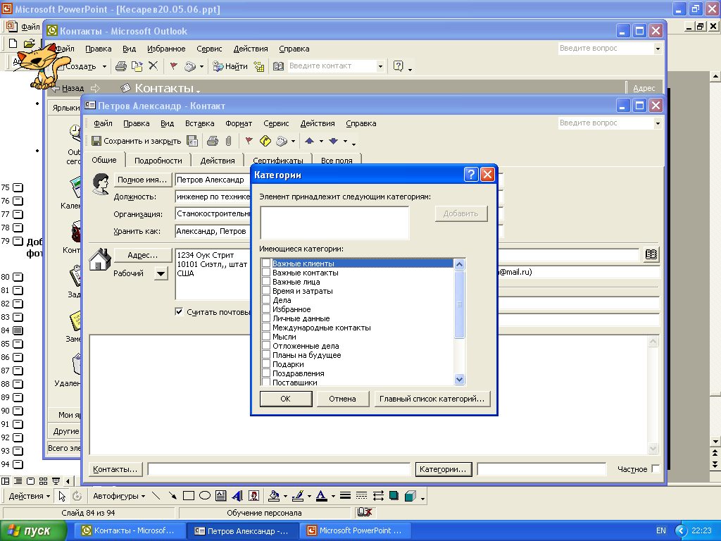Print the contact using the printer icon
Screen dimensions: 721x541
point(213,141)
